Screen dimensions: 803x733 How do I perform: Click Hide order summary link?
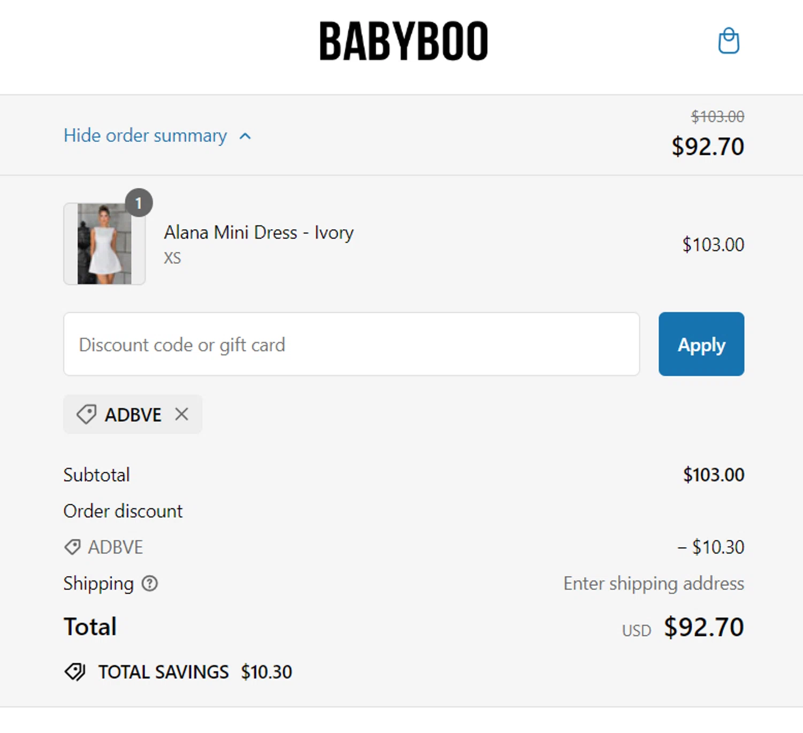coord(145,135)
